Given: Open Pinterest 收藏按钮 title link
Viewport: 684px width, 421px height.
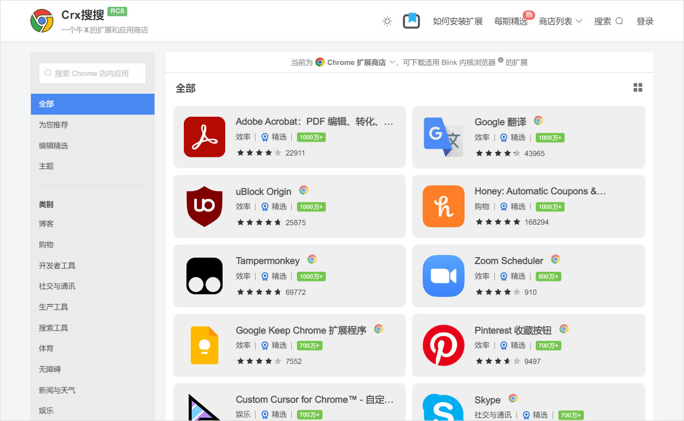Looking at the screenshot, I should click(x=513, y=330).
